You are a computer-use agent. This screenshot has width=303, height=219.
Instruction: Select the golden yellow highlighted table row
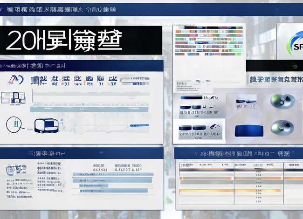[230, 191]
